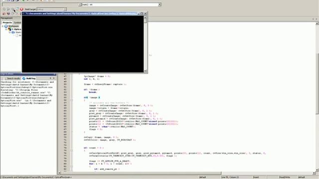Click editor vertical scrollbar thumb
319x179 pixels.
click(317, 83)
